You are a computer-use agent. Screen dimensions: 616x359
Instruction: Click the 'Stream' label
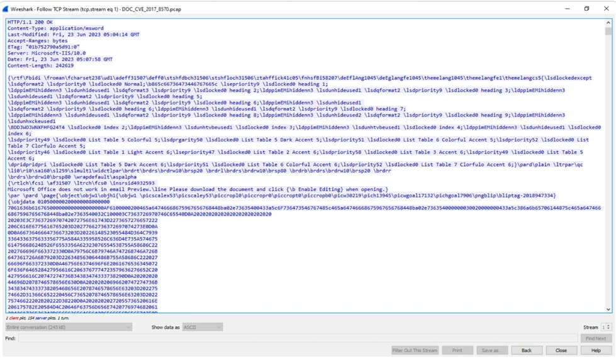590,327
